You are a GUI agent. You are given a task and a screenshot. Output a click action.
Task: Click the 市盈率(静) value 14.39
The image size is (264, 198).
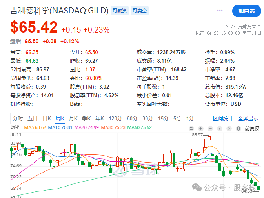(172, 78)
